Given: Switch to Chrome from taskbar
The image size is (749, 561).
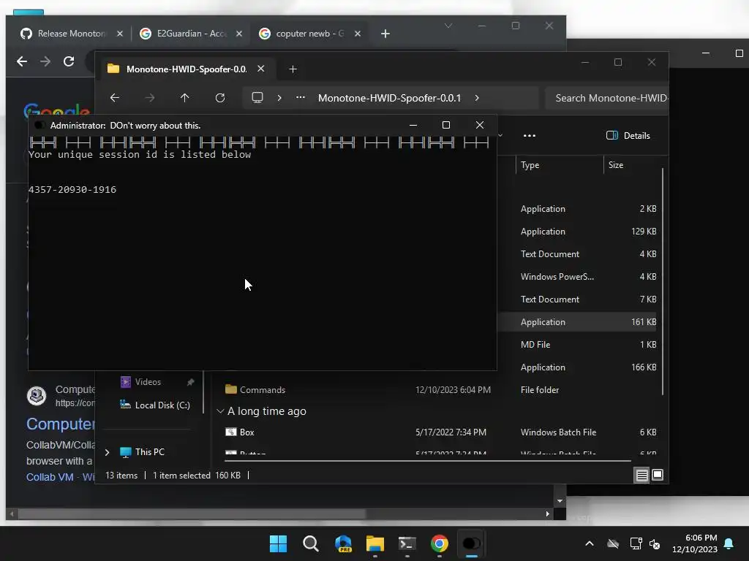Looking at the screenshot, I should (440, 543).
